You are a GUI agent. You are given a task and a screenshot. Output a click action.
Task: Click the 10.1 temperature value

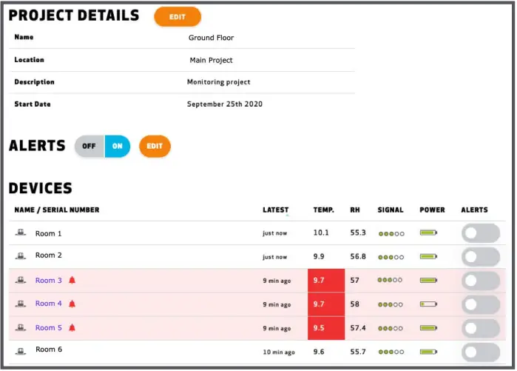(x=321, y=233)
